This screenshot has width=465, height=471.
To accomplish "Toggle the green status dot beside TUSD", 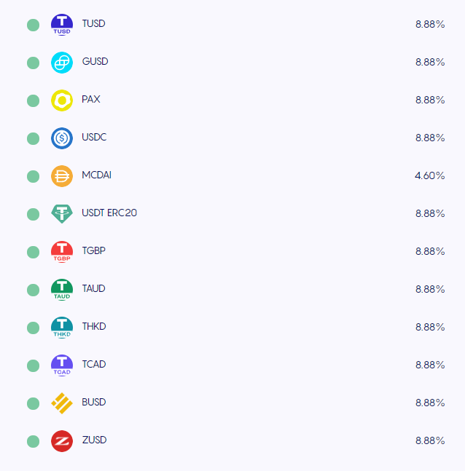I will tap(33, 25).
